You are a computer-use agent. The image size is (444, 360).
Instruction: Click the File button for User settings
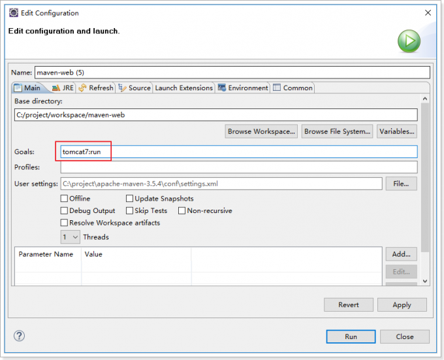401,184
